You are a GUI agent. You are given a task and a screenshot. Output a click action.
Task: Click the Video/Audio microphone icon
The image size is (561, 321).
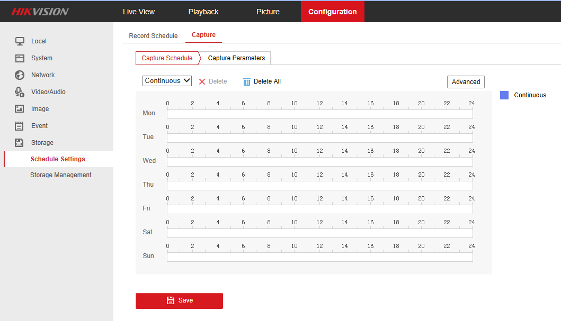coord(20,92)
